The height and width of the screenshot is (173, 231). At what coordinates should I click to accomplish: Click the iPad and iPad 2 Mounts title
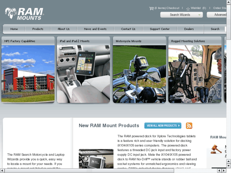point(75,41)
